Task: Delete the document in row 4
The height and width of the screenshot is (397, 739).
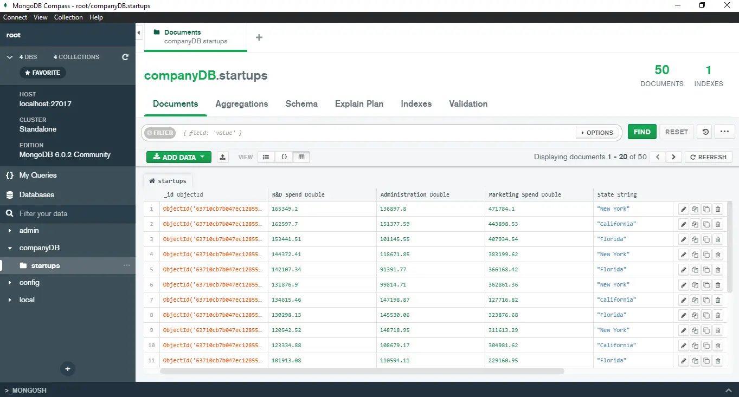Action: pyautogui.click(x=718, y=255)
